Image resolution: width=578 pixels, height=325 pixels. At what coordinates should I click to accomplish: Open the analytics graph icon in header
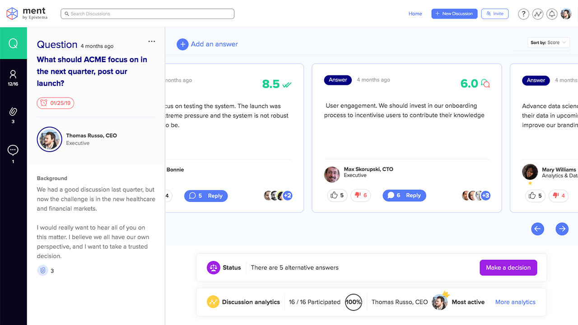coord(537,14)
